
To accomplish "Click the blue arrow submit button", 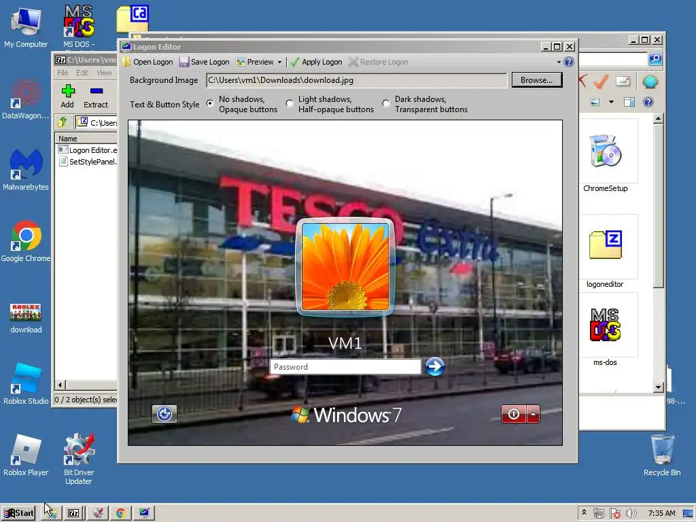I will (x=434, y=366).
